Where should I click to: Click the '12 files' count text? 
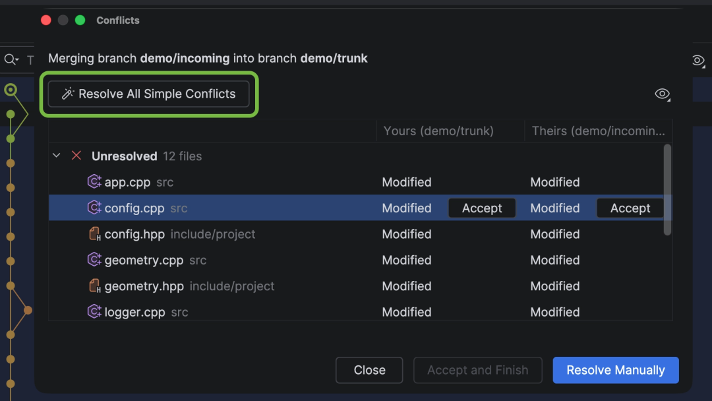point(183,156)
